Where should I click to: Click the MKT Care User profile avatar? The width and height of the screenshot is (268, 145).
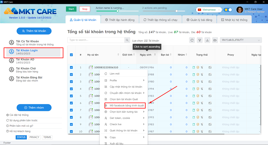[x=240, y=10]
